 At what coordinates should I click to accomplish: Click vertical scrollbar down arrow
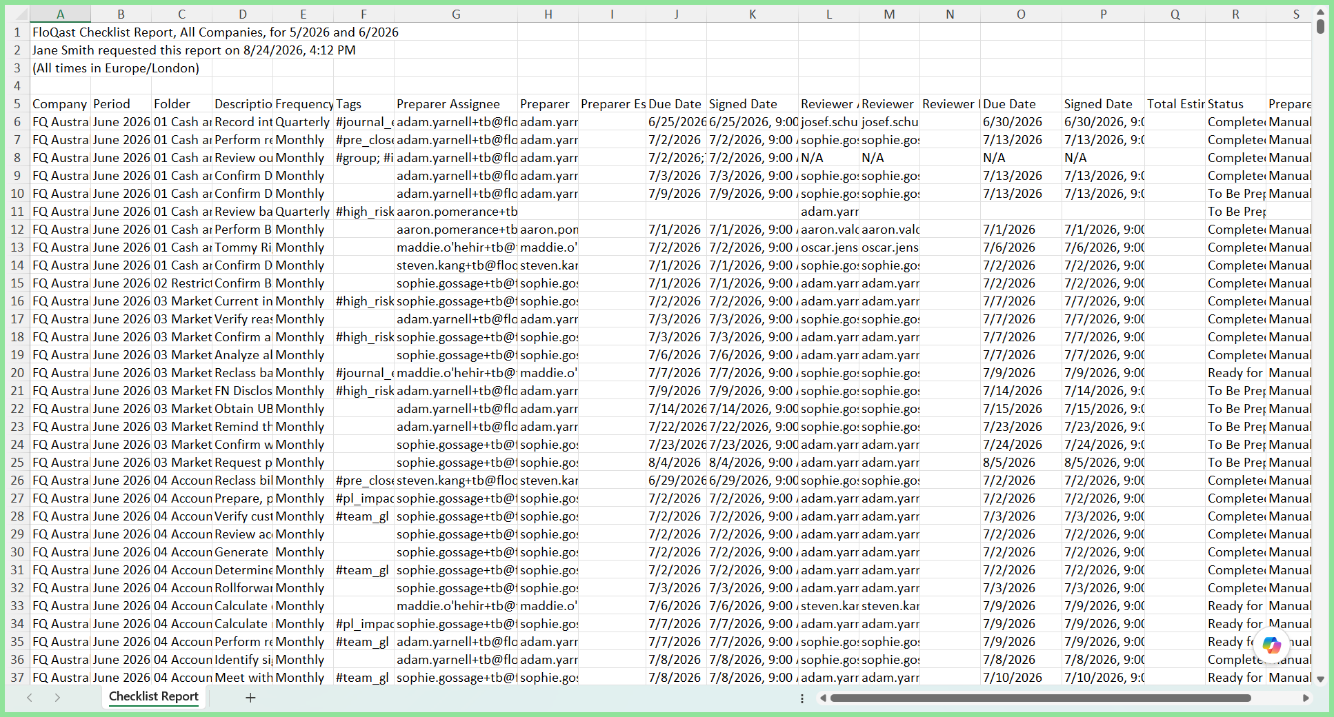(1320, 679)
